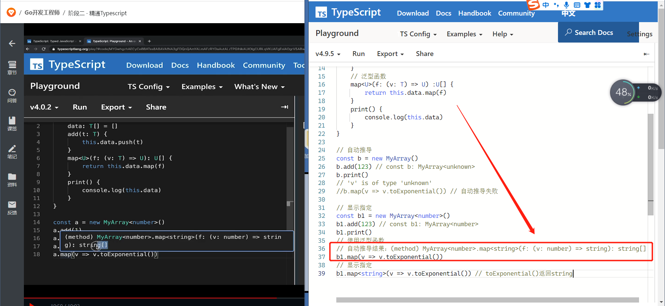This screenshot has height=306, width=665.
Task: Expand the TS Config menu in the right playground
Action: [x=418, y=34]
